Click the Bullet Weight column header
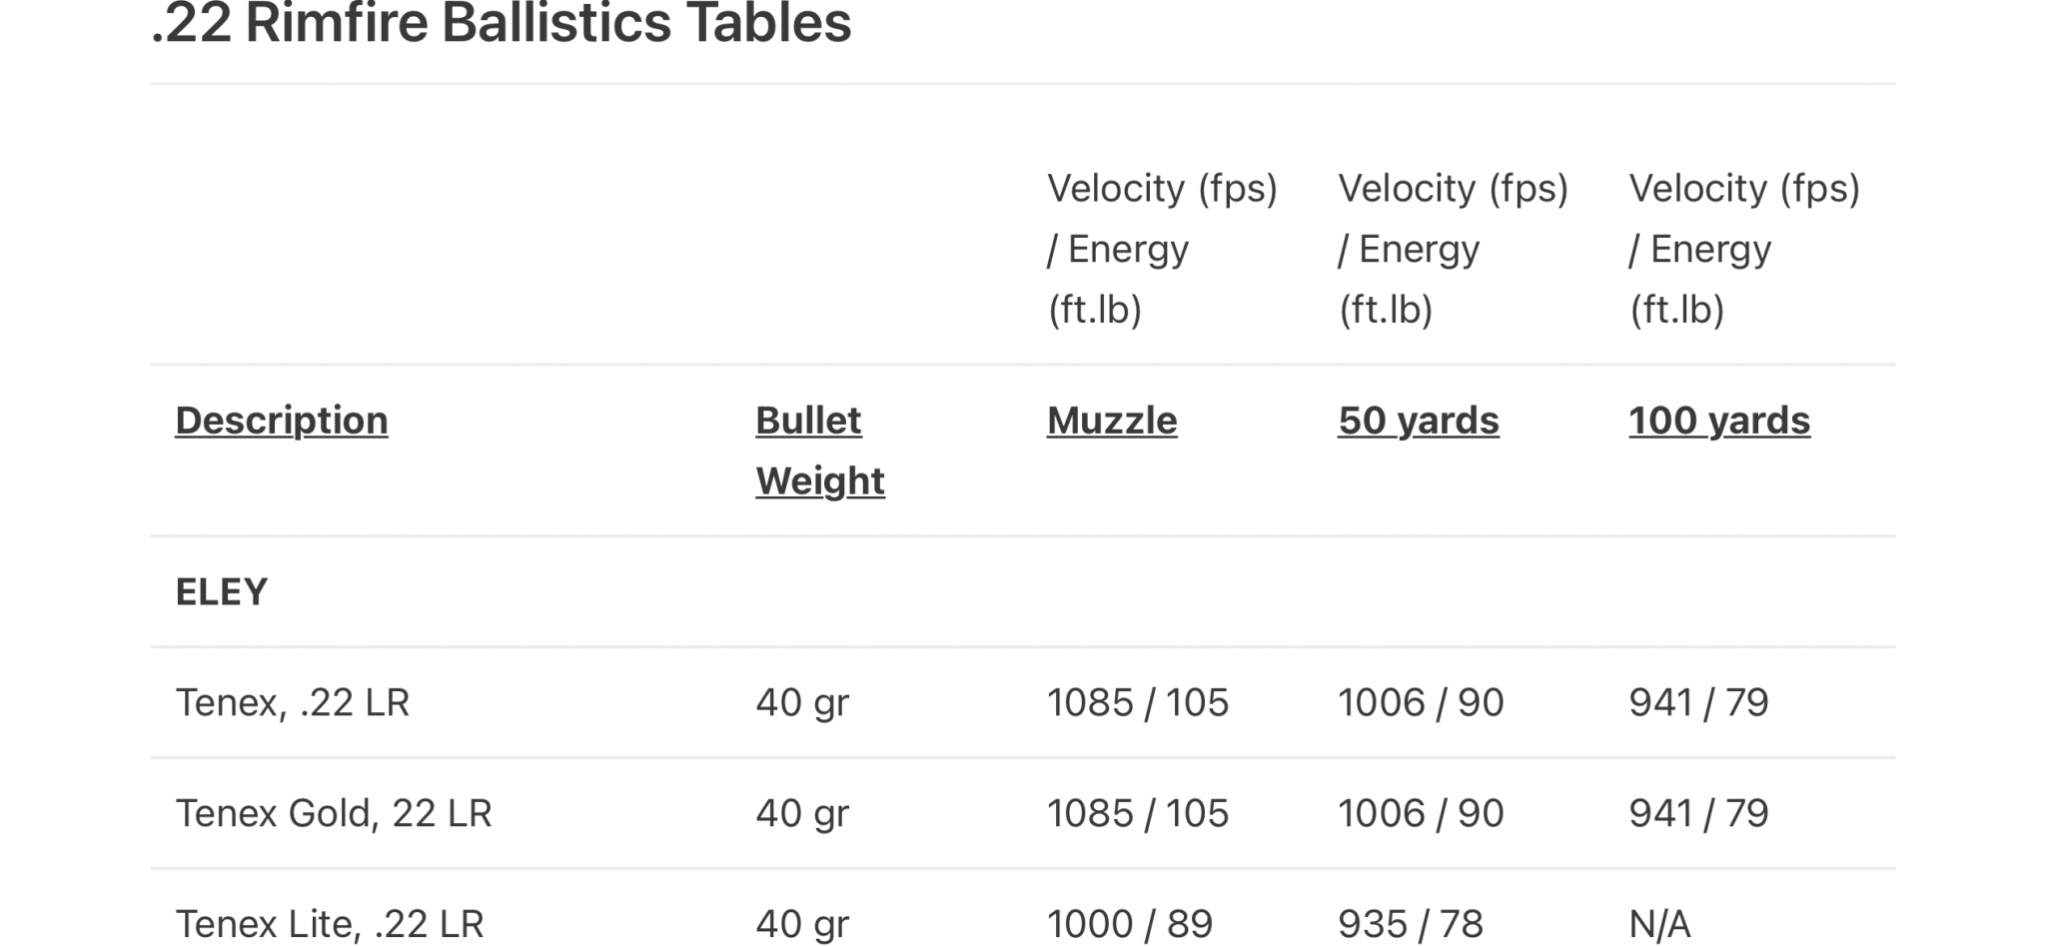Image resolution: width=2046 pixels, height=946 pixels. 820,451
